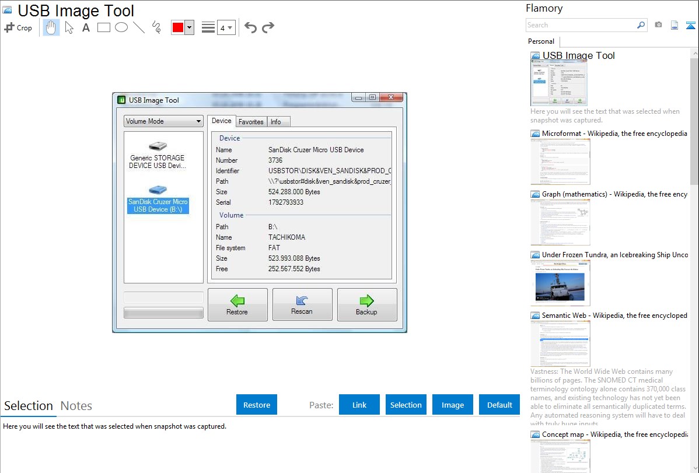Click the blue Restore button
The image size is (699, 473).
[257, 405]
